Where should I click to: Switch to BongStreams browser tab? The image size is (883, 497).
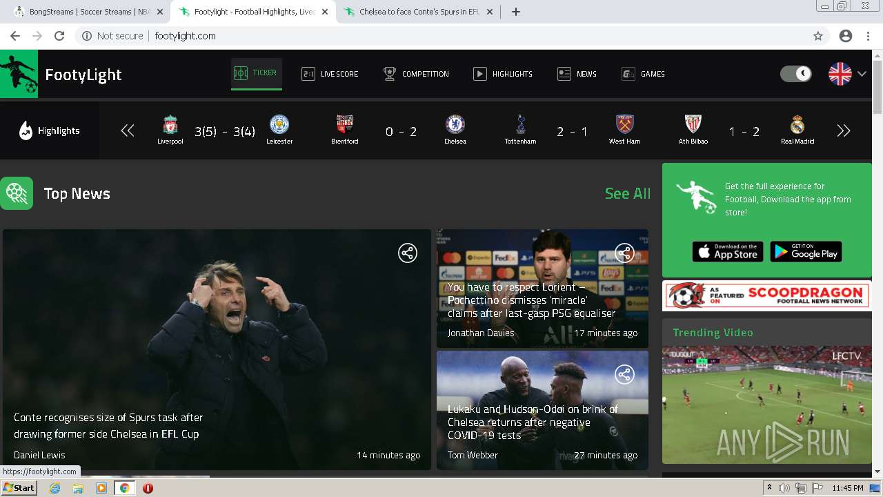[x=90, y=12]
